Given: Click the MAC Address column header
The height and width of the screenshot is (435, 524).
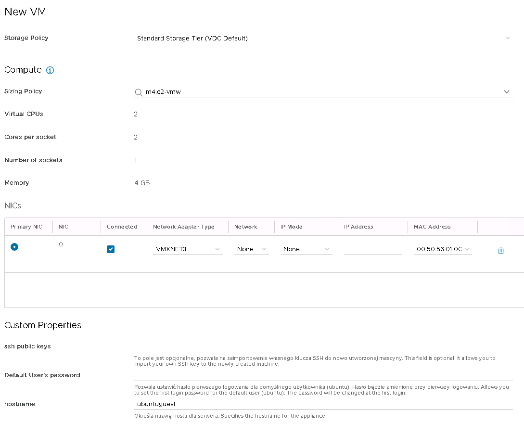Looking at the screenshot, I should tap(432, 227).
